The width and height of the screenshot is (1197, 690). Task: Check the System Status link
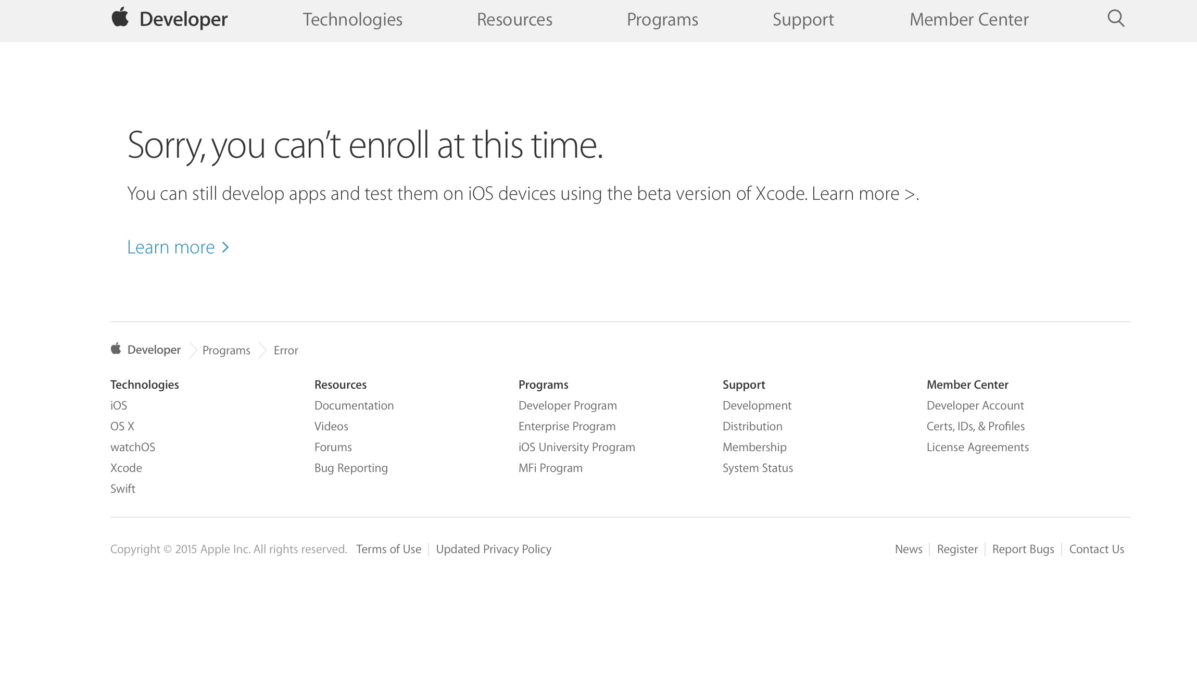[x=758, y=468]
